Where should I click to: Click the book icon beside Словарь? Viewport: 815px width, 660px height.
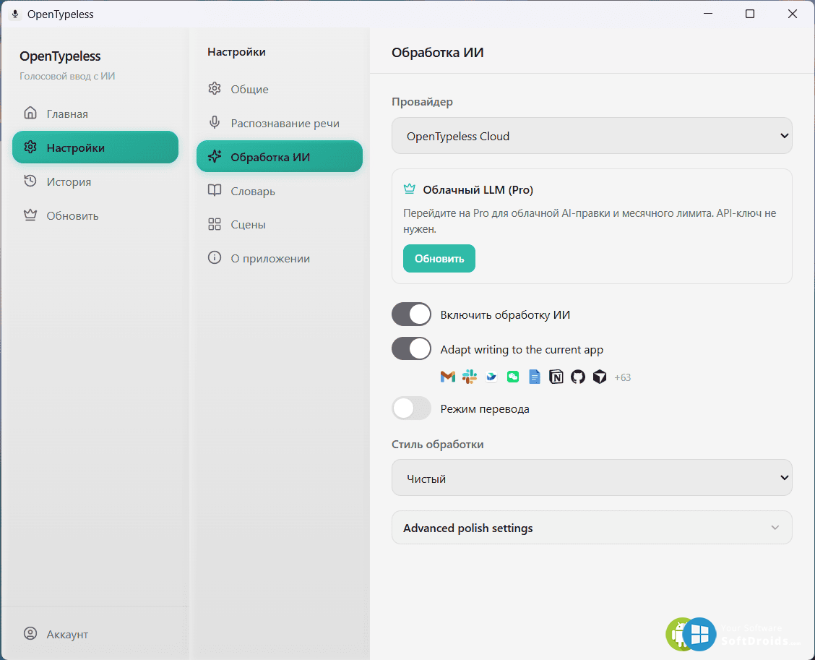click(x=214, y=190)
